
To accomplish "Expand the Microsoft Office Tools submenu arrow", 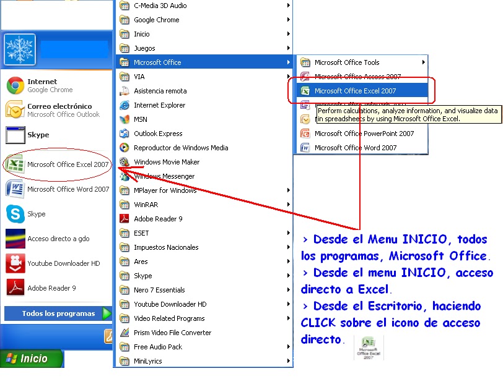I will [x=424, y=62].
